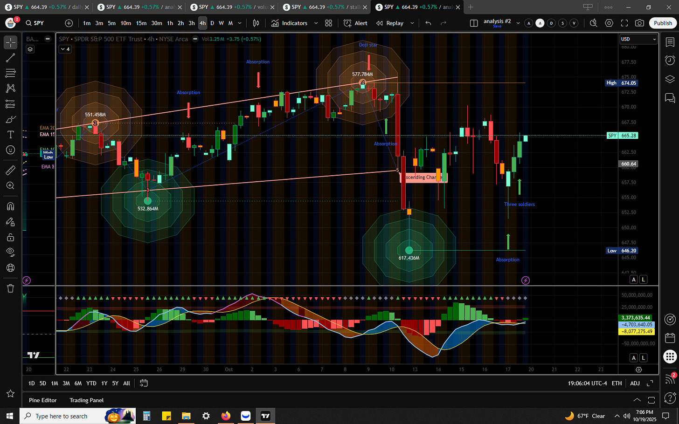Open the Indicators dialog
Image resolution: width=679 pixels, height=424 pixels.
tap(290, 23)
